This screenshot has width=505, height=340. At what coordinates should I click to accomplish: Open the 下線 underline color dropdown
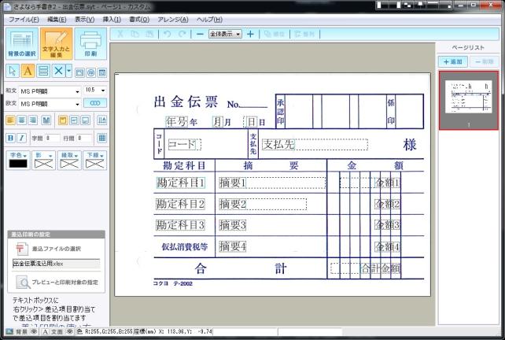[95, 155]
